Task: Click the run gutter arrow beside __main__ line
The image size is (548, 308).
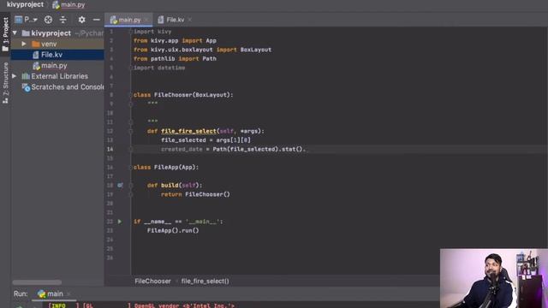Action: pyautogui.click(x=120, y=222)
